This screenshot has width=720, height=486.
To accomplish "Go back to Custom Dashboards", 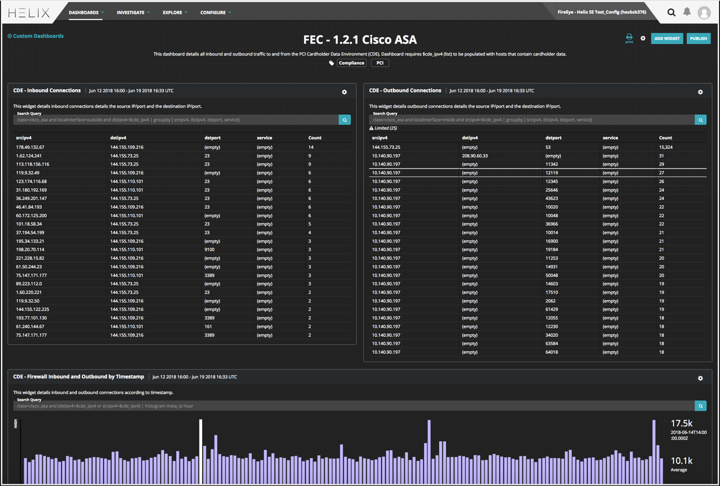I will pos(35,36).
